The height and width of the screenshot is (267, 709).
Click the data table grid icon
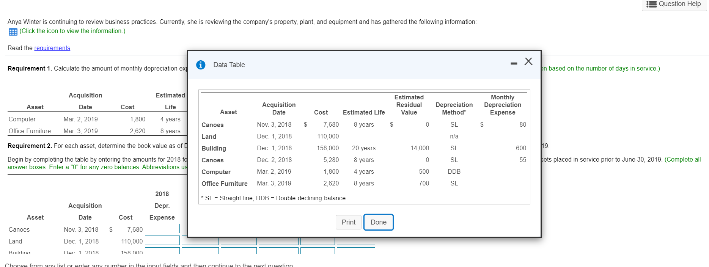coord(13,32)
